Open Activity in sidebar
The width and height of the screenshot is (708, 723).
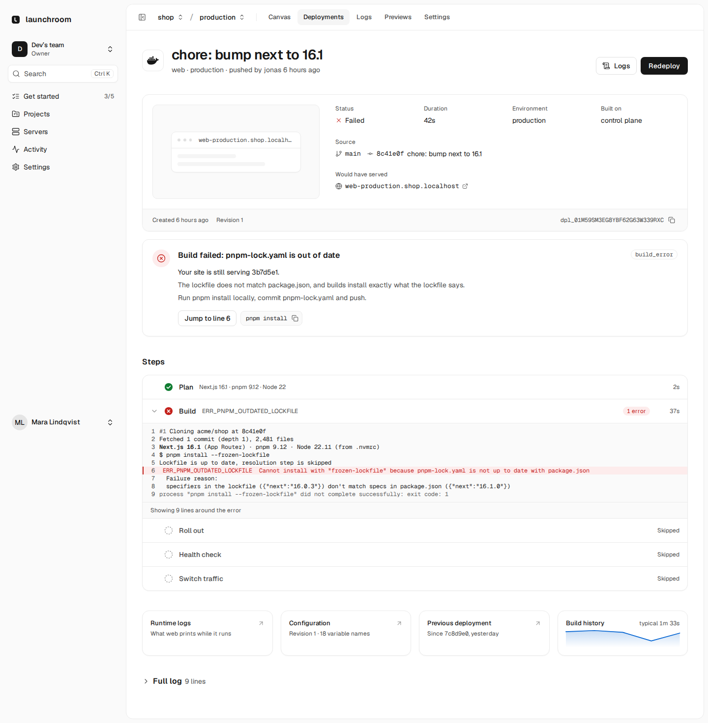point(63,149)
